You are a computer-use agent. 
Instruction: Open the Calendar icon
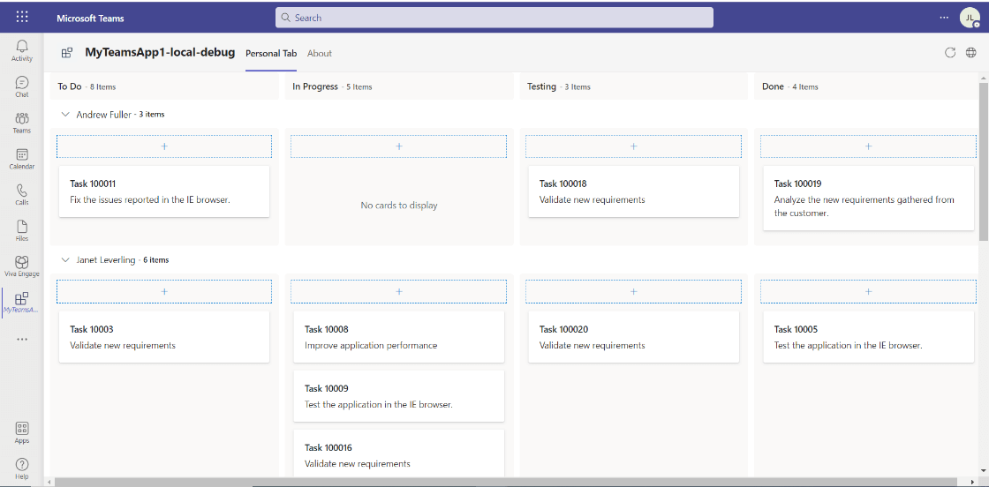22,158
